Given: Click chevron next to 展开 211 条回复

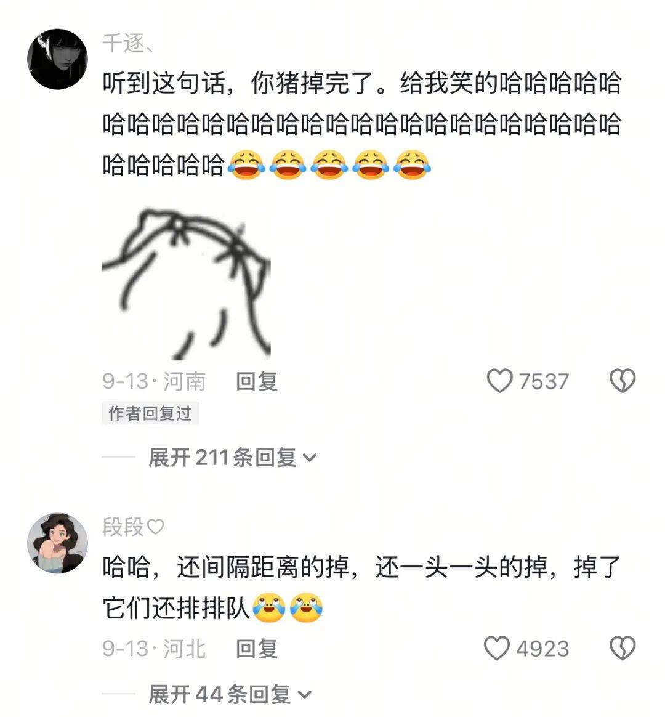Looking at the screenshot, I should (310, 458).
